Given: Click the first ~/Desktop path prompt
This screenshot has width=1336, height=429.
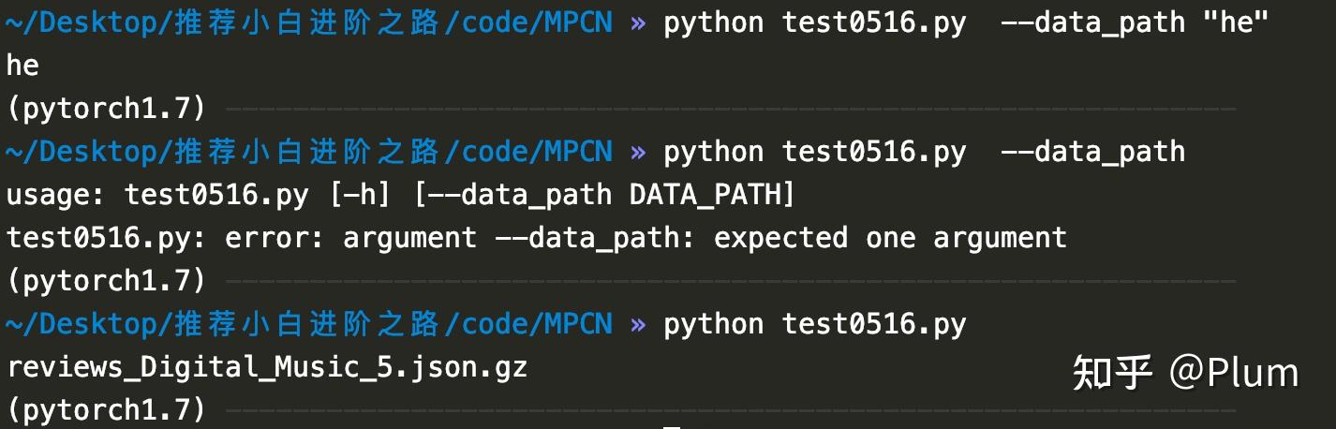Looking at the screenshot, I should point(309,23).
